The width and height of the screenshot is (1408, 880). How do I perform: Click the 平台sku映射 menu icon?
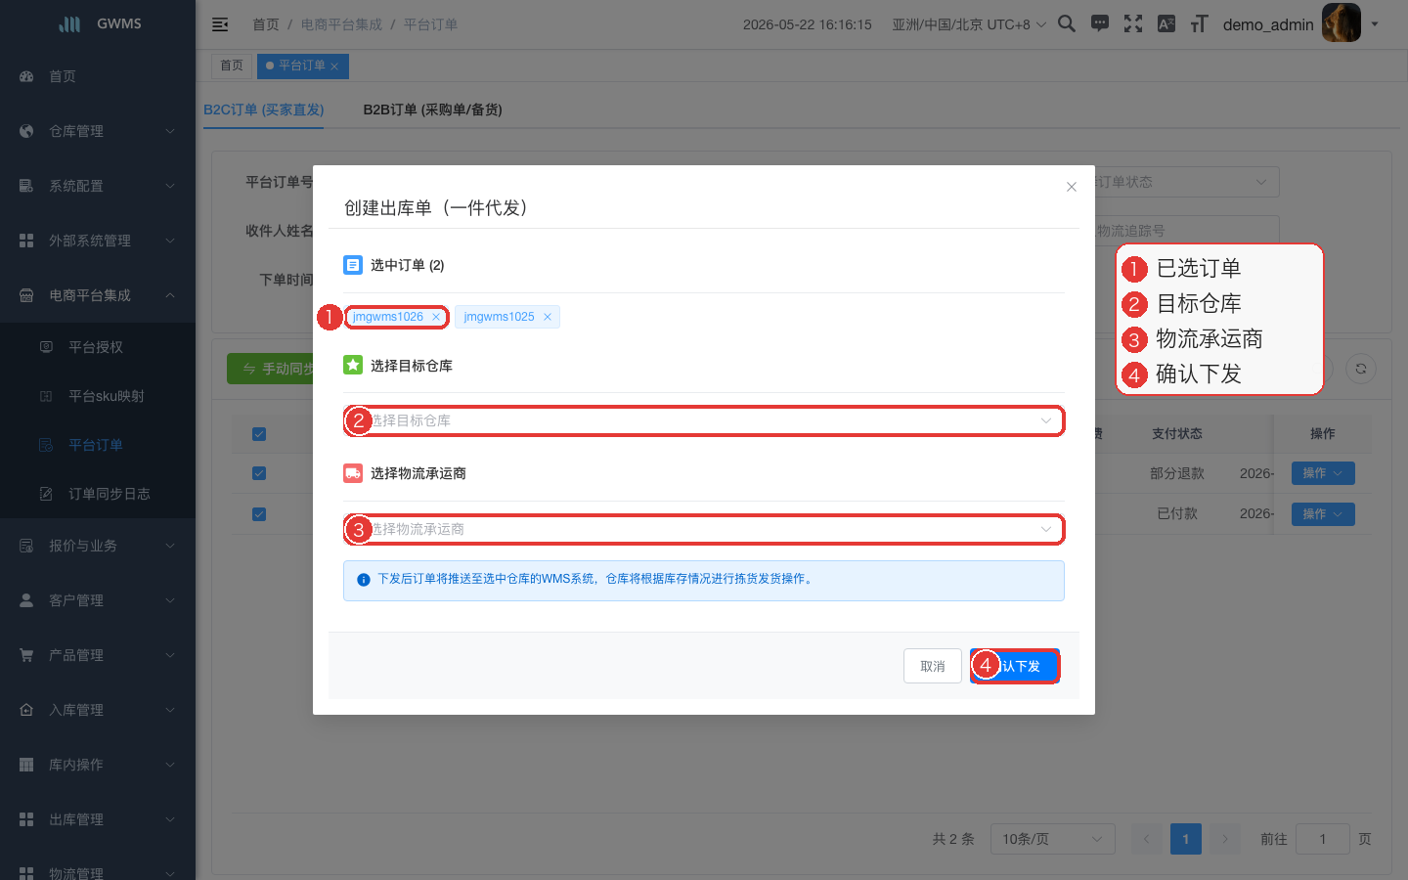46,396
